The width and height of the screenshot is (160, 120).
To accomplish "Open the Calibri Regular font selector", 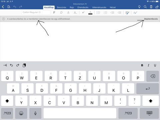I will pos(36,12).
